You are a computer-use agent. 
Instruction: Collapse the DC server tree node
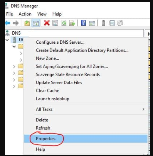(7, 40)
